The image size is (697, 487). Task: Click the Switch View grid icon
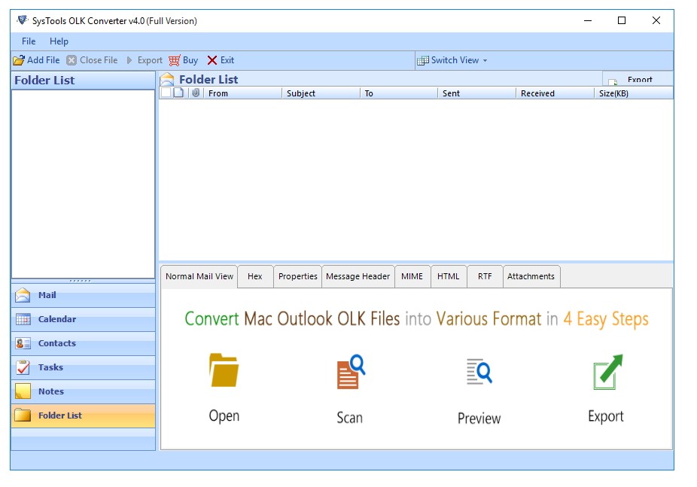[423, 60]
